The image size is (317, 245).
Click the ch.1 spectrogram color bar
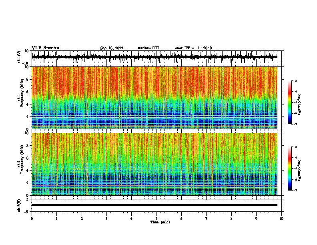[x=290, y=102]
